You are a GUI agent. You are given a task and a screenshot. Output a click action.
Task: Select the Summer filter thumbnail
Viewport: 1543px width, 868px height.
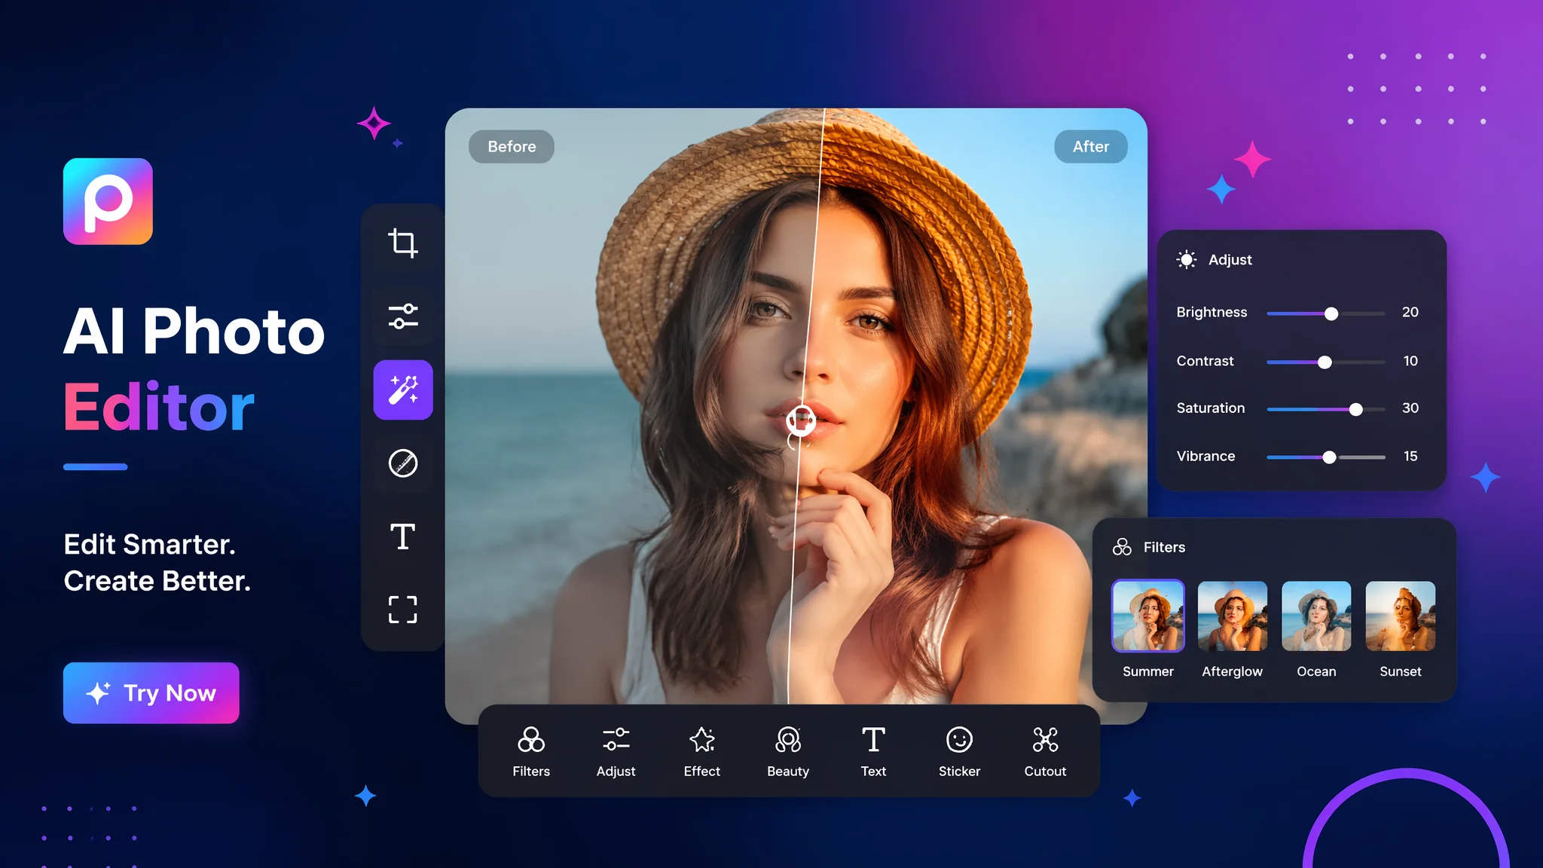point(1148,616)
